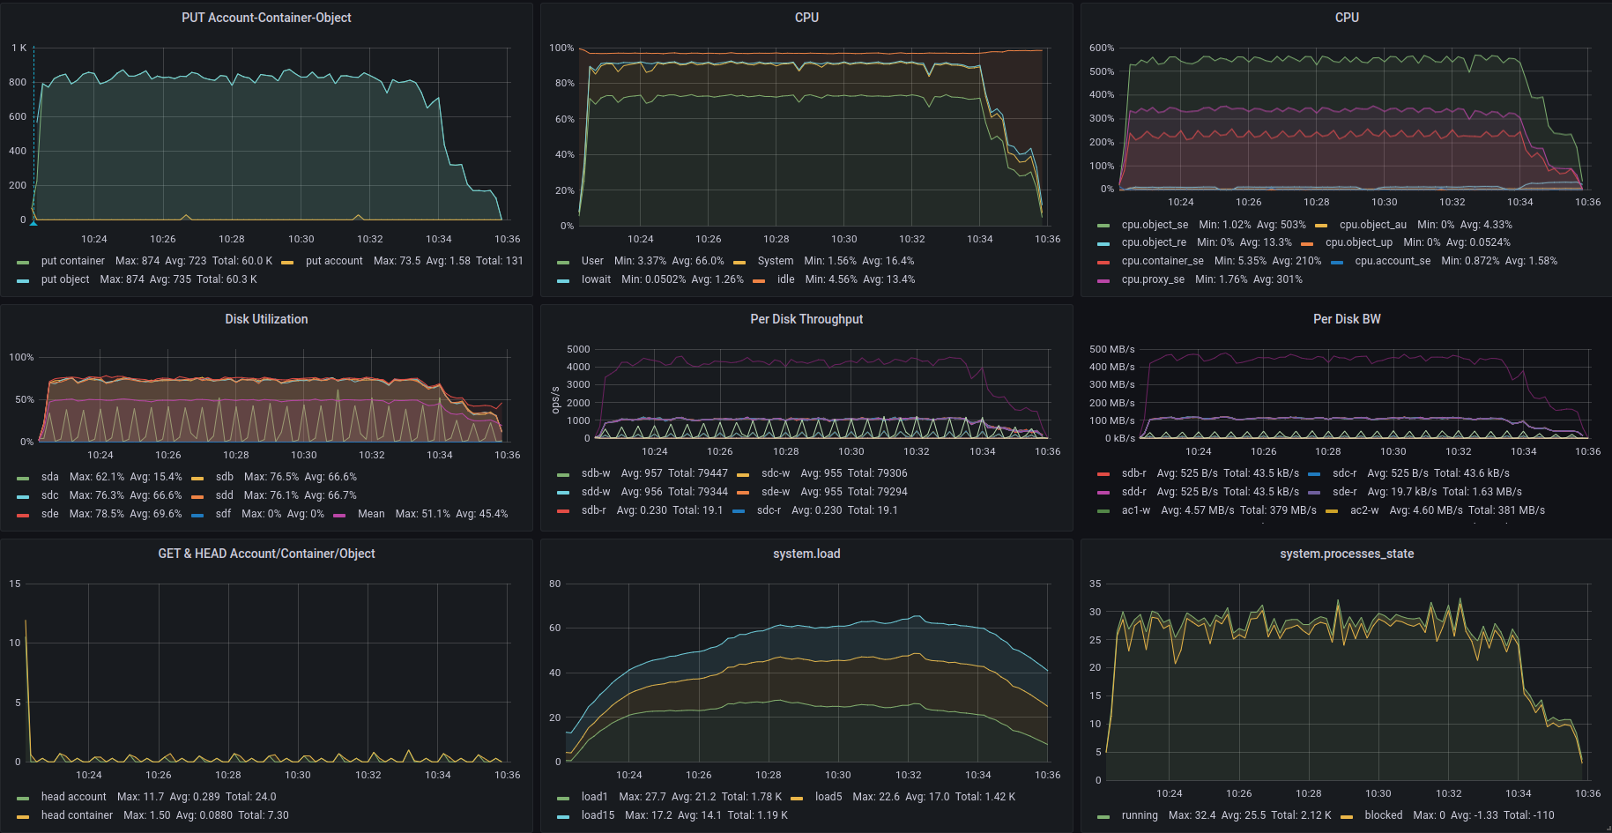Click the GET & HEAD Account/Container/Object title
The image size is (1612, 833).
266,554
